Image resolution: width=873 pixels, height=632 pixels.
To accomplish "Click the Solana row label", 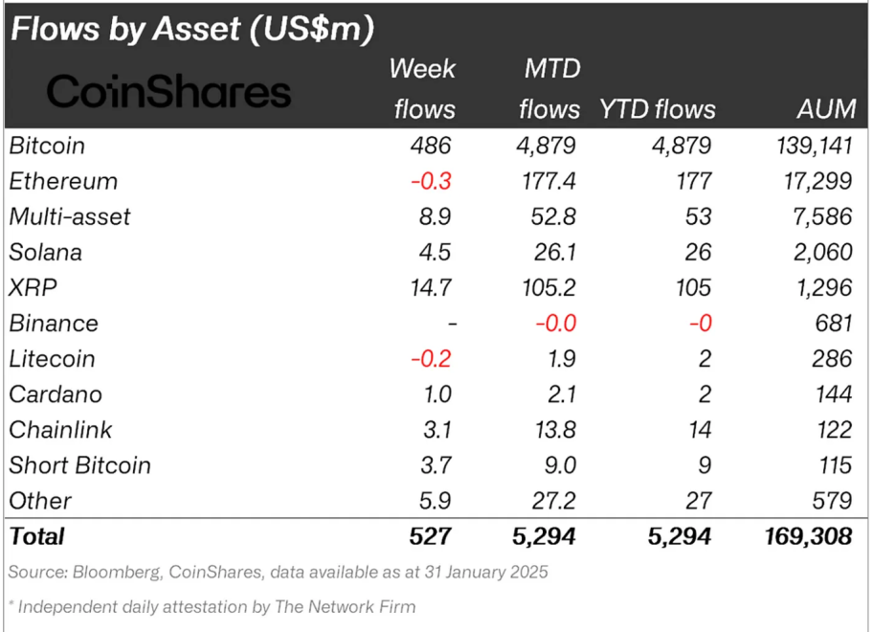I will (46, 252).
